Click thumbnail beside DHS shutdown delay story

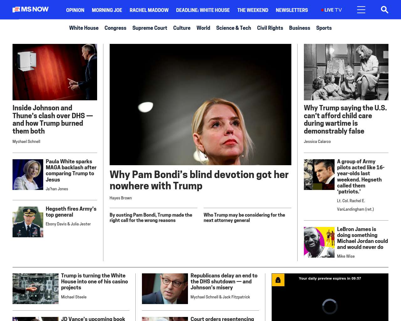[165, 289]
